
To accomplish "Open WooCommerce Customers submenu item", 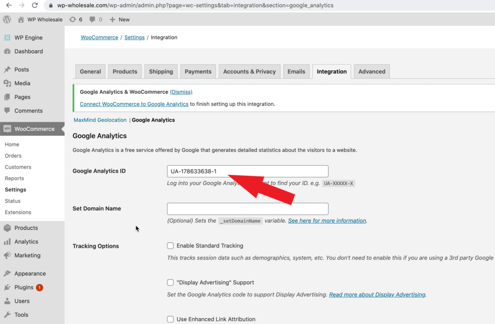I will coord(18,167).
